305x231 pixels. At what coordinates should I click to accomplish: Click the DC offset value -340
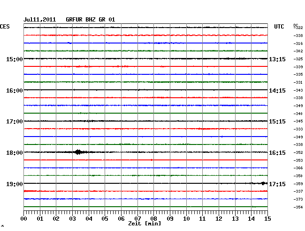pyautogui.click(x=298, y=114)
